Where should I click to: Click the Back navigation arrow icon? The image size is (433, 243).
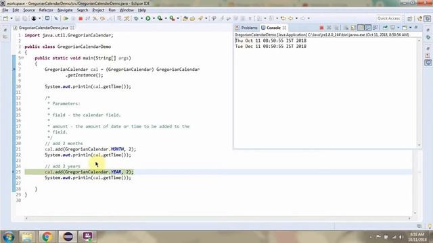point(290,18)
